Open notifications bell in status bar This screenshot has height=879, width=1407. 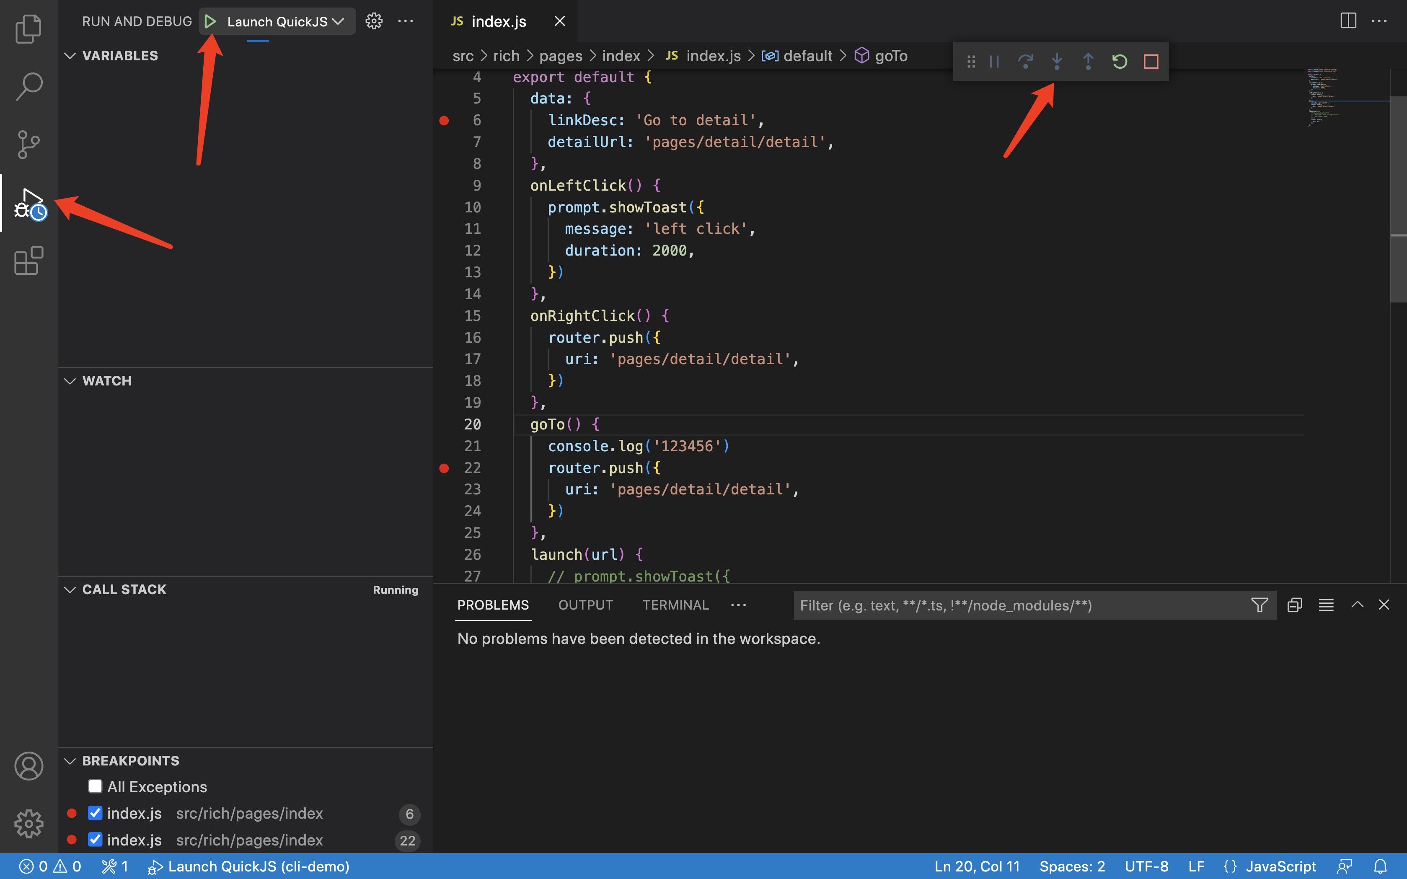click(x=1380, y=866)
